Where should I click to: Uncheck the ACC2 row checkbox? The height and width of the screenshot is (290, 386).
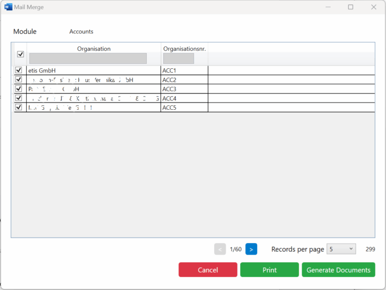[x=19, y=79]
